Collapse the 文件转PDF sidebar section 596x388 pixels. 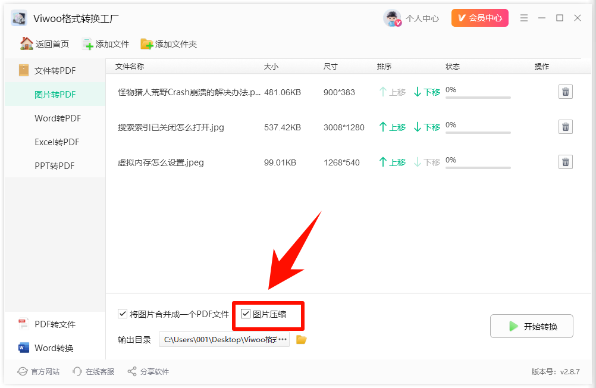55,70
